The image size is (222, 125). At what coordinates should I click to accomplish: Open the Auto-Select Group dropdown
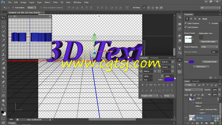click(x=32, y=8)
